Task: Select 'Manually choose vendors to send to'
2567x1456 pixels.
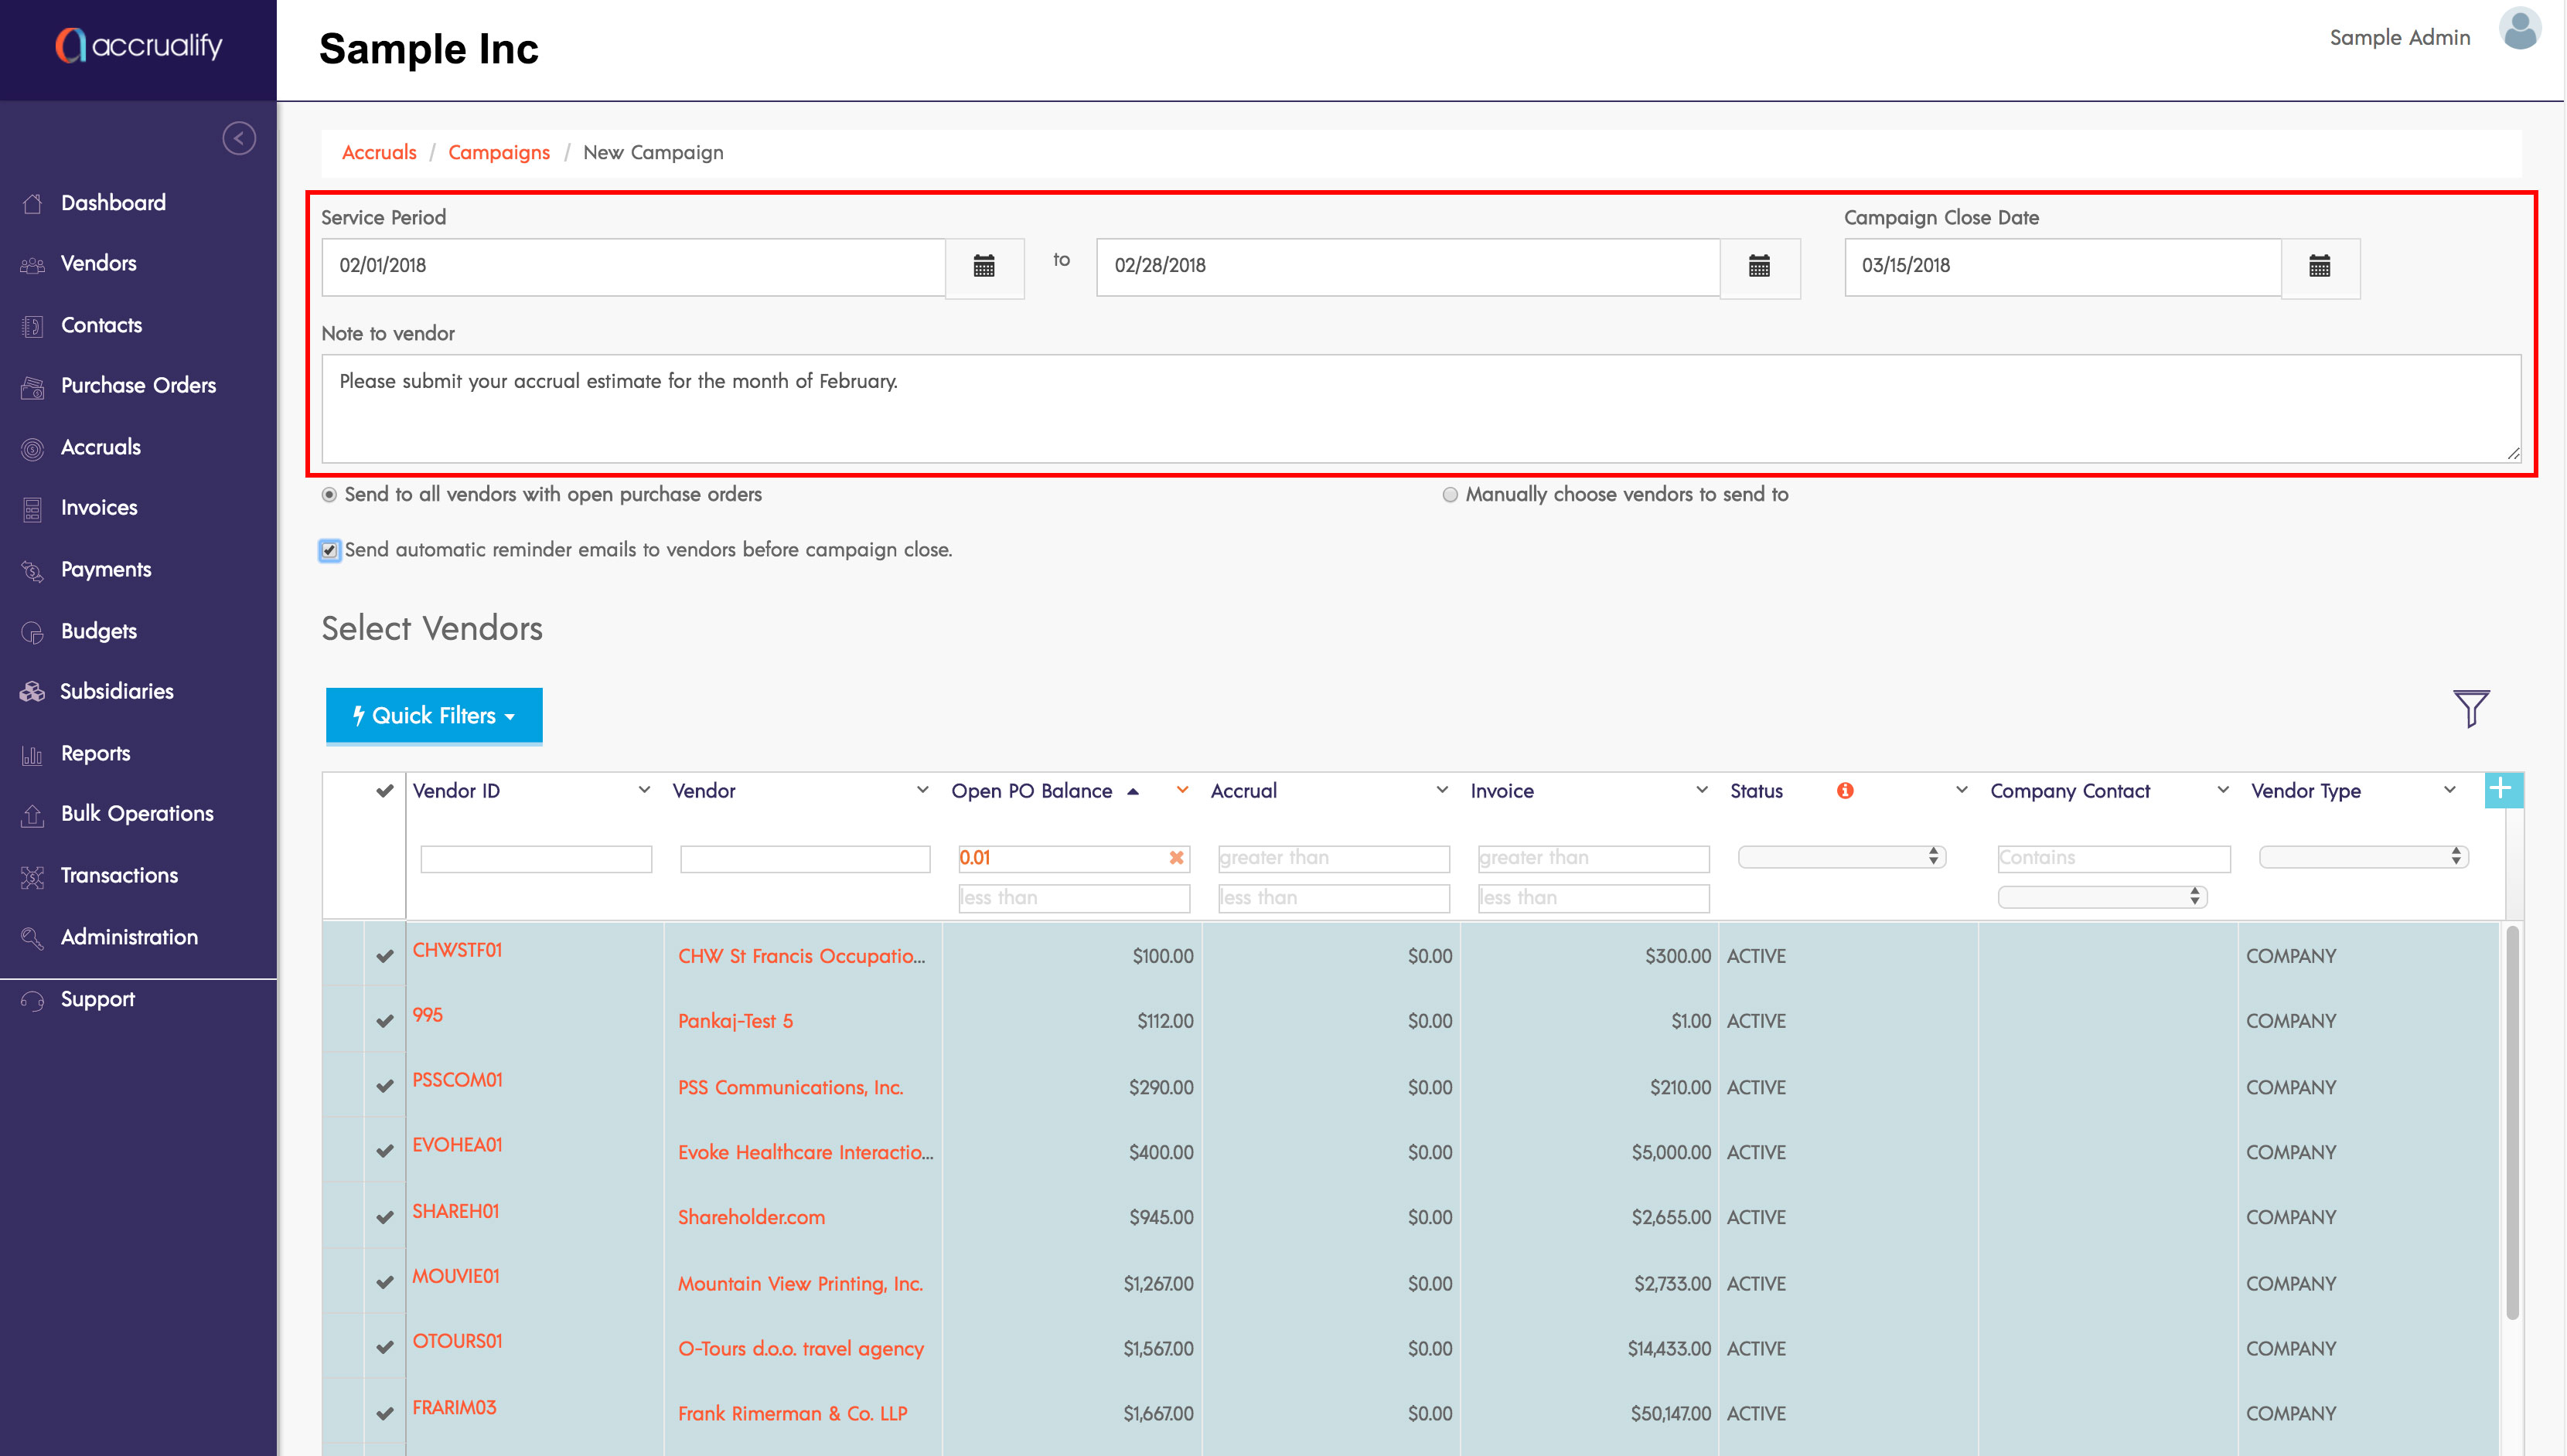Action: tap(1450, 495)
